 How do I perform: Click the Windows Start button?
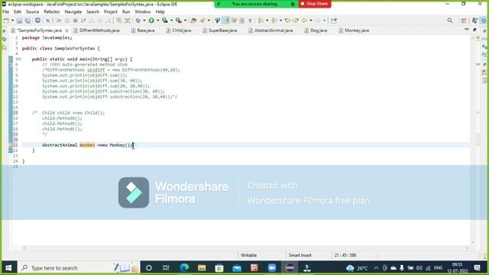[8, 268]
